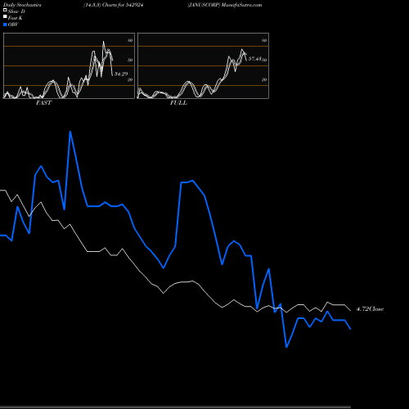
Task: Click the 'Fast K' legend label
Action: coord(16,18)
